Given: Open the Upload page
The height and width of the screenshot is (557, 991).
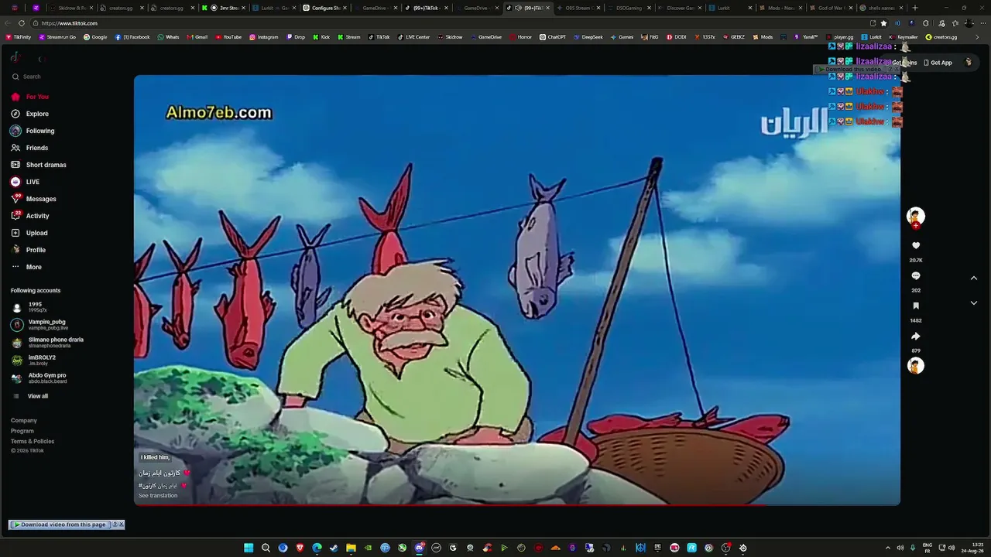Looking at the screenshot, I should tap(29, 233).
